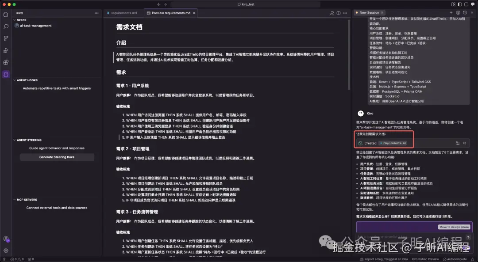Open the Explorer view in the activity bar
This screenshot has width=478, height=262.
click(6, 14)
